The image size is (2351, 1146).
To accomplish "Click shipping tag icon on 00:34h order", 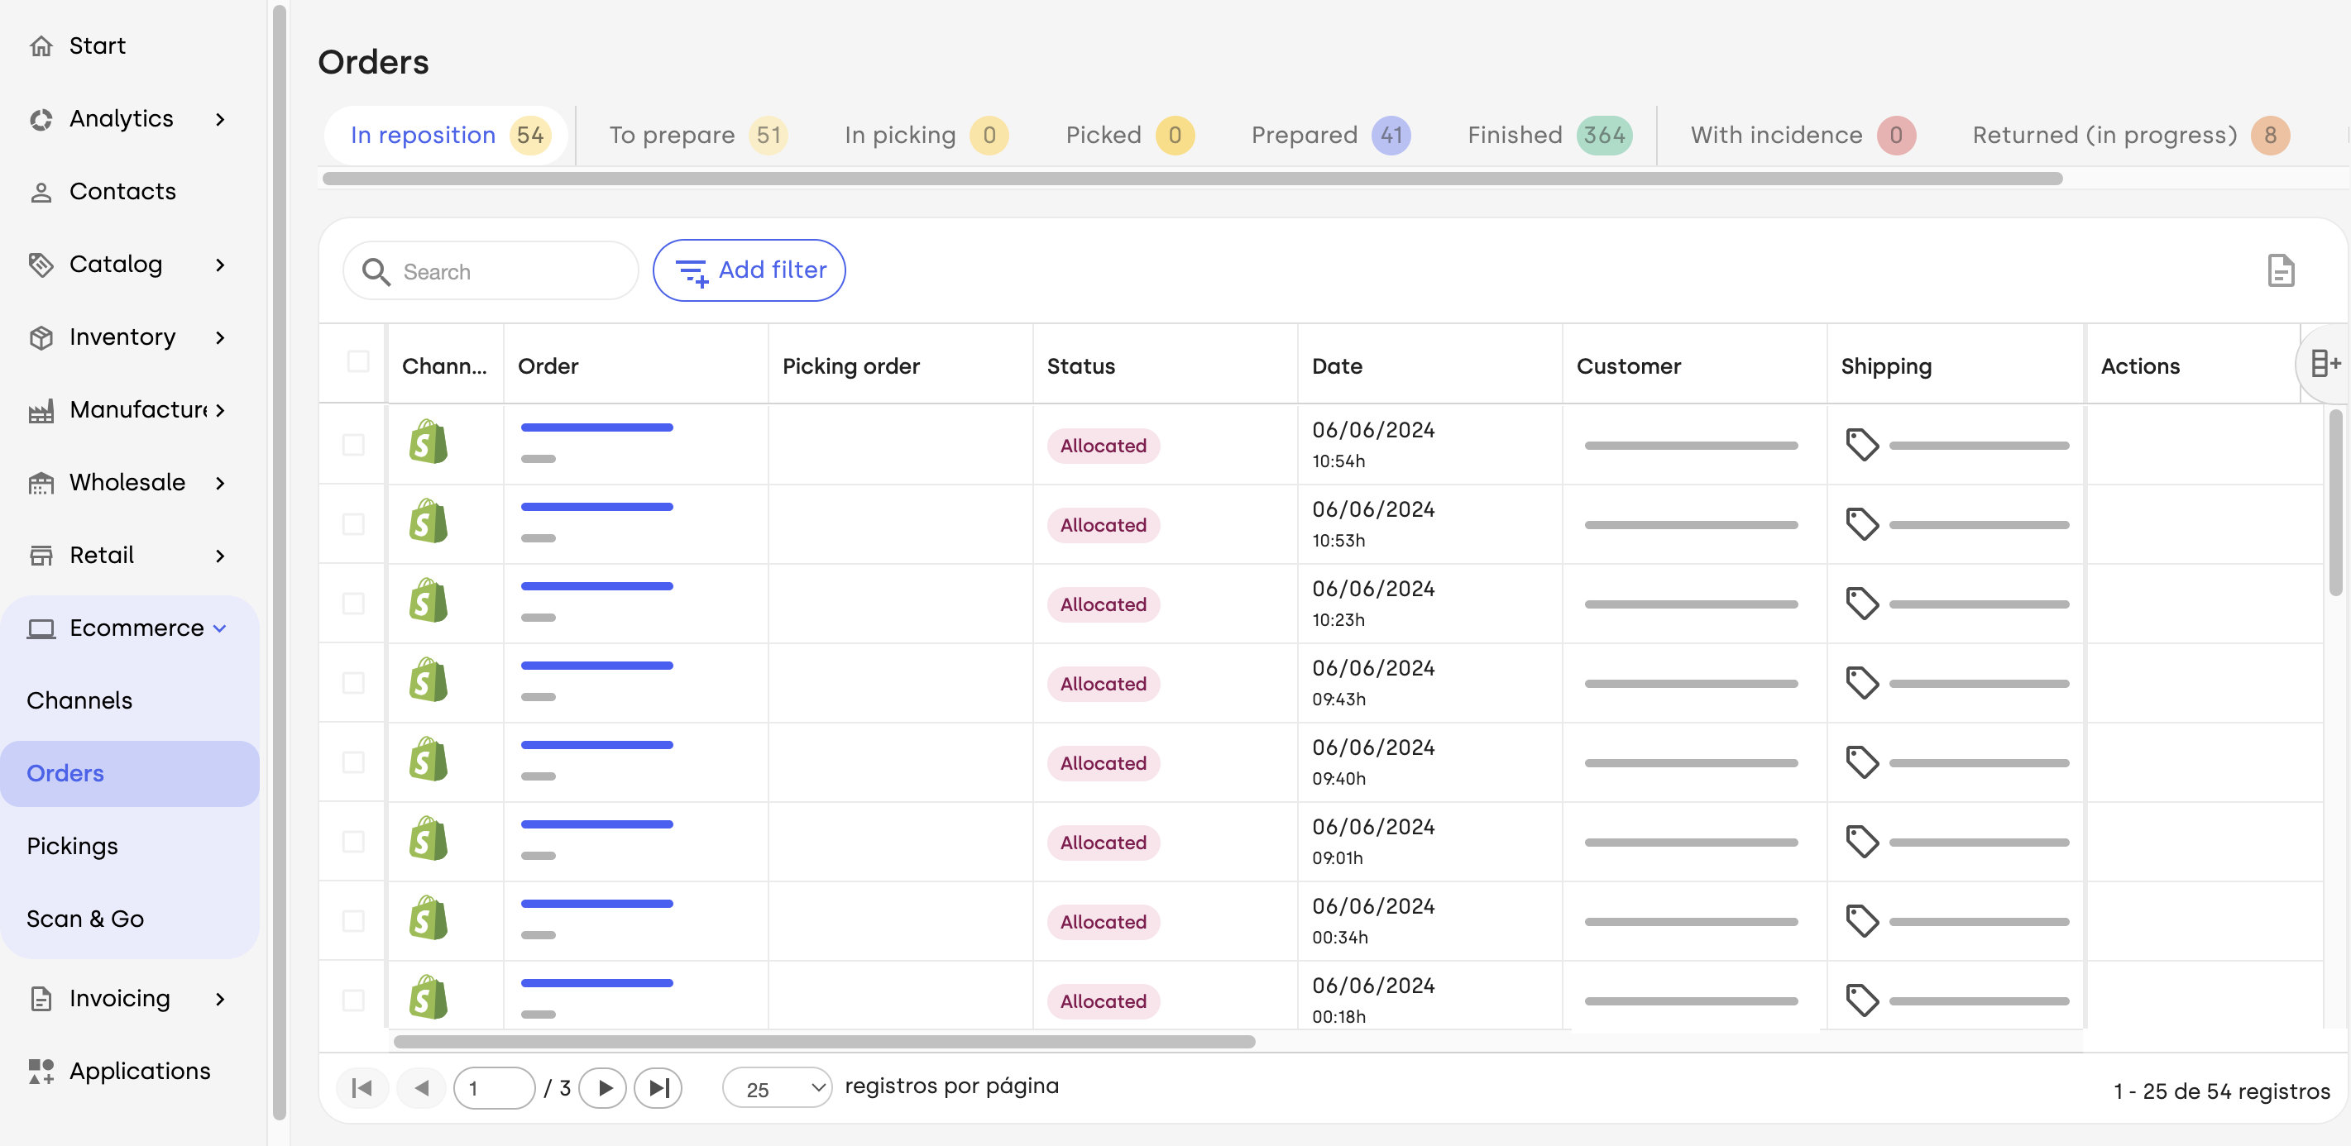I will pyautogui.click(x=1862, y=922).
